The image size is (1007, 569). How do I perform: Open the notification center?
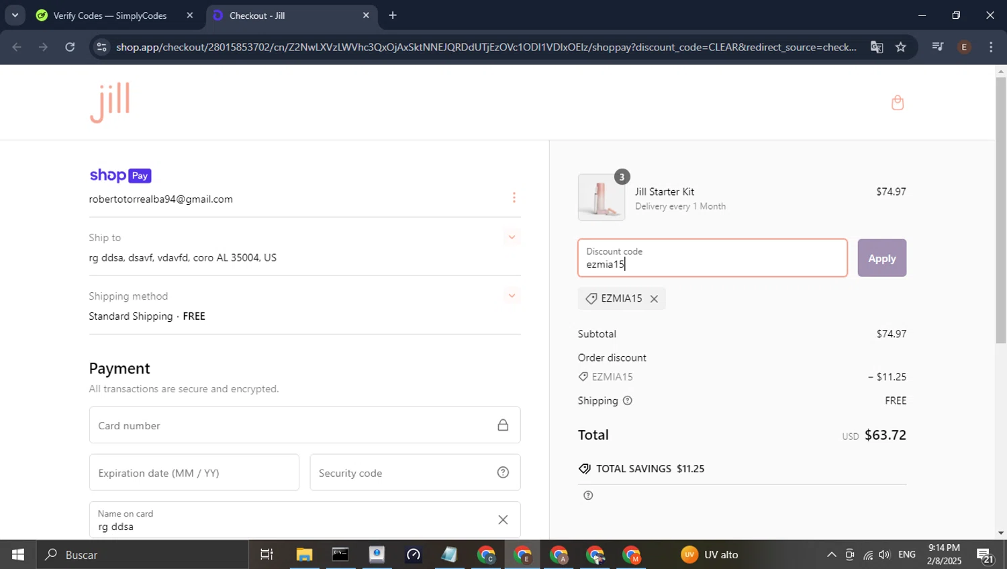(x=986, y=555)
